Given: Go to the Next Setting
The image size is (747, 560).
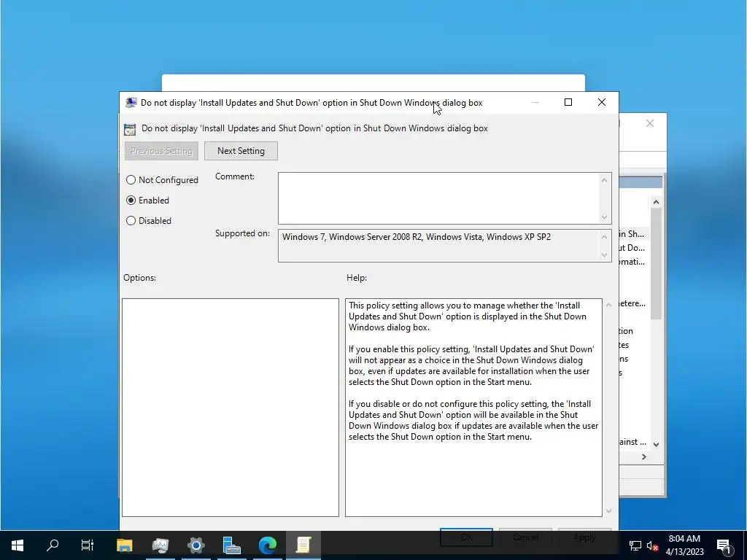Looking at the screenshot, I should (241, 151).
